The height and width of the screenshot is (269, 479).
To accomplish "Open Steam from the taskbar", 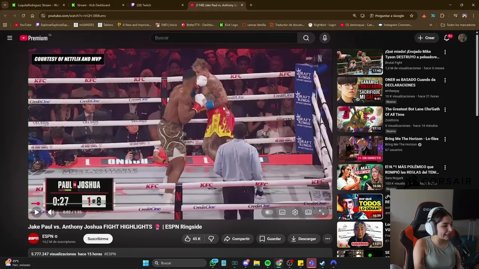I will pos(322,263).
